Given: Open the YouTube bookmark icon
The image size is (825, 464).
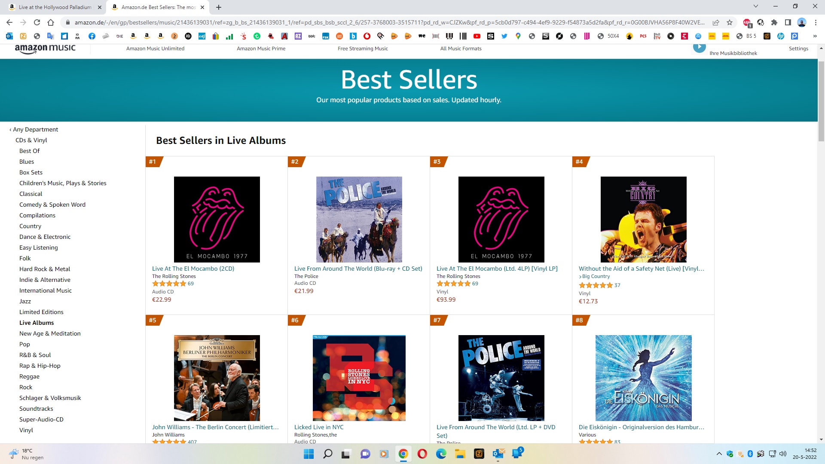Looking at the screenshot, I should [477, 36].
